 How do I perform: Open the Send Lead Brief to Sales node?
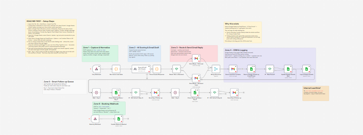coord(233,69)
